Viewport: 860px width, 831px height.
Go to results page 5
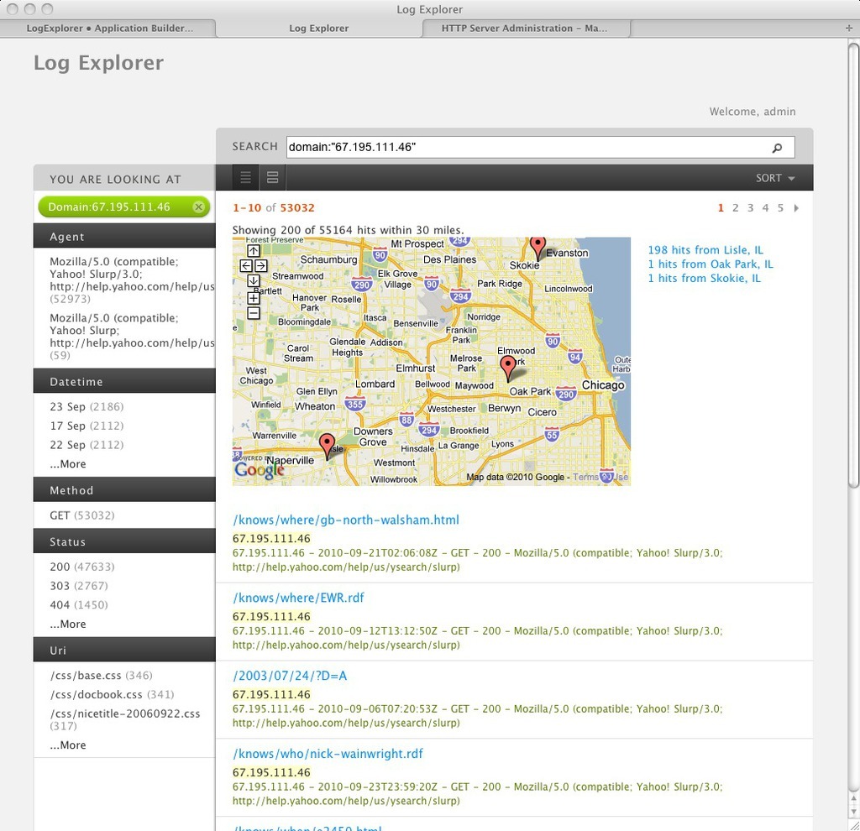[780, 208]
